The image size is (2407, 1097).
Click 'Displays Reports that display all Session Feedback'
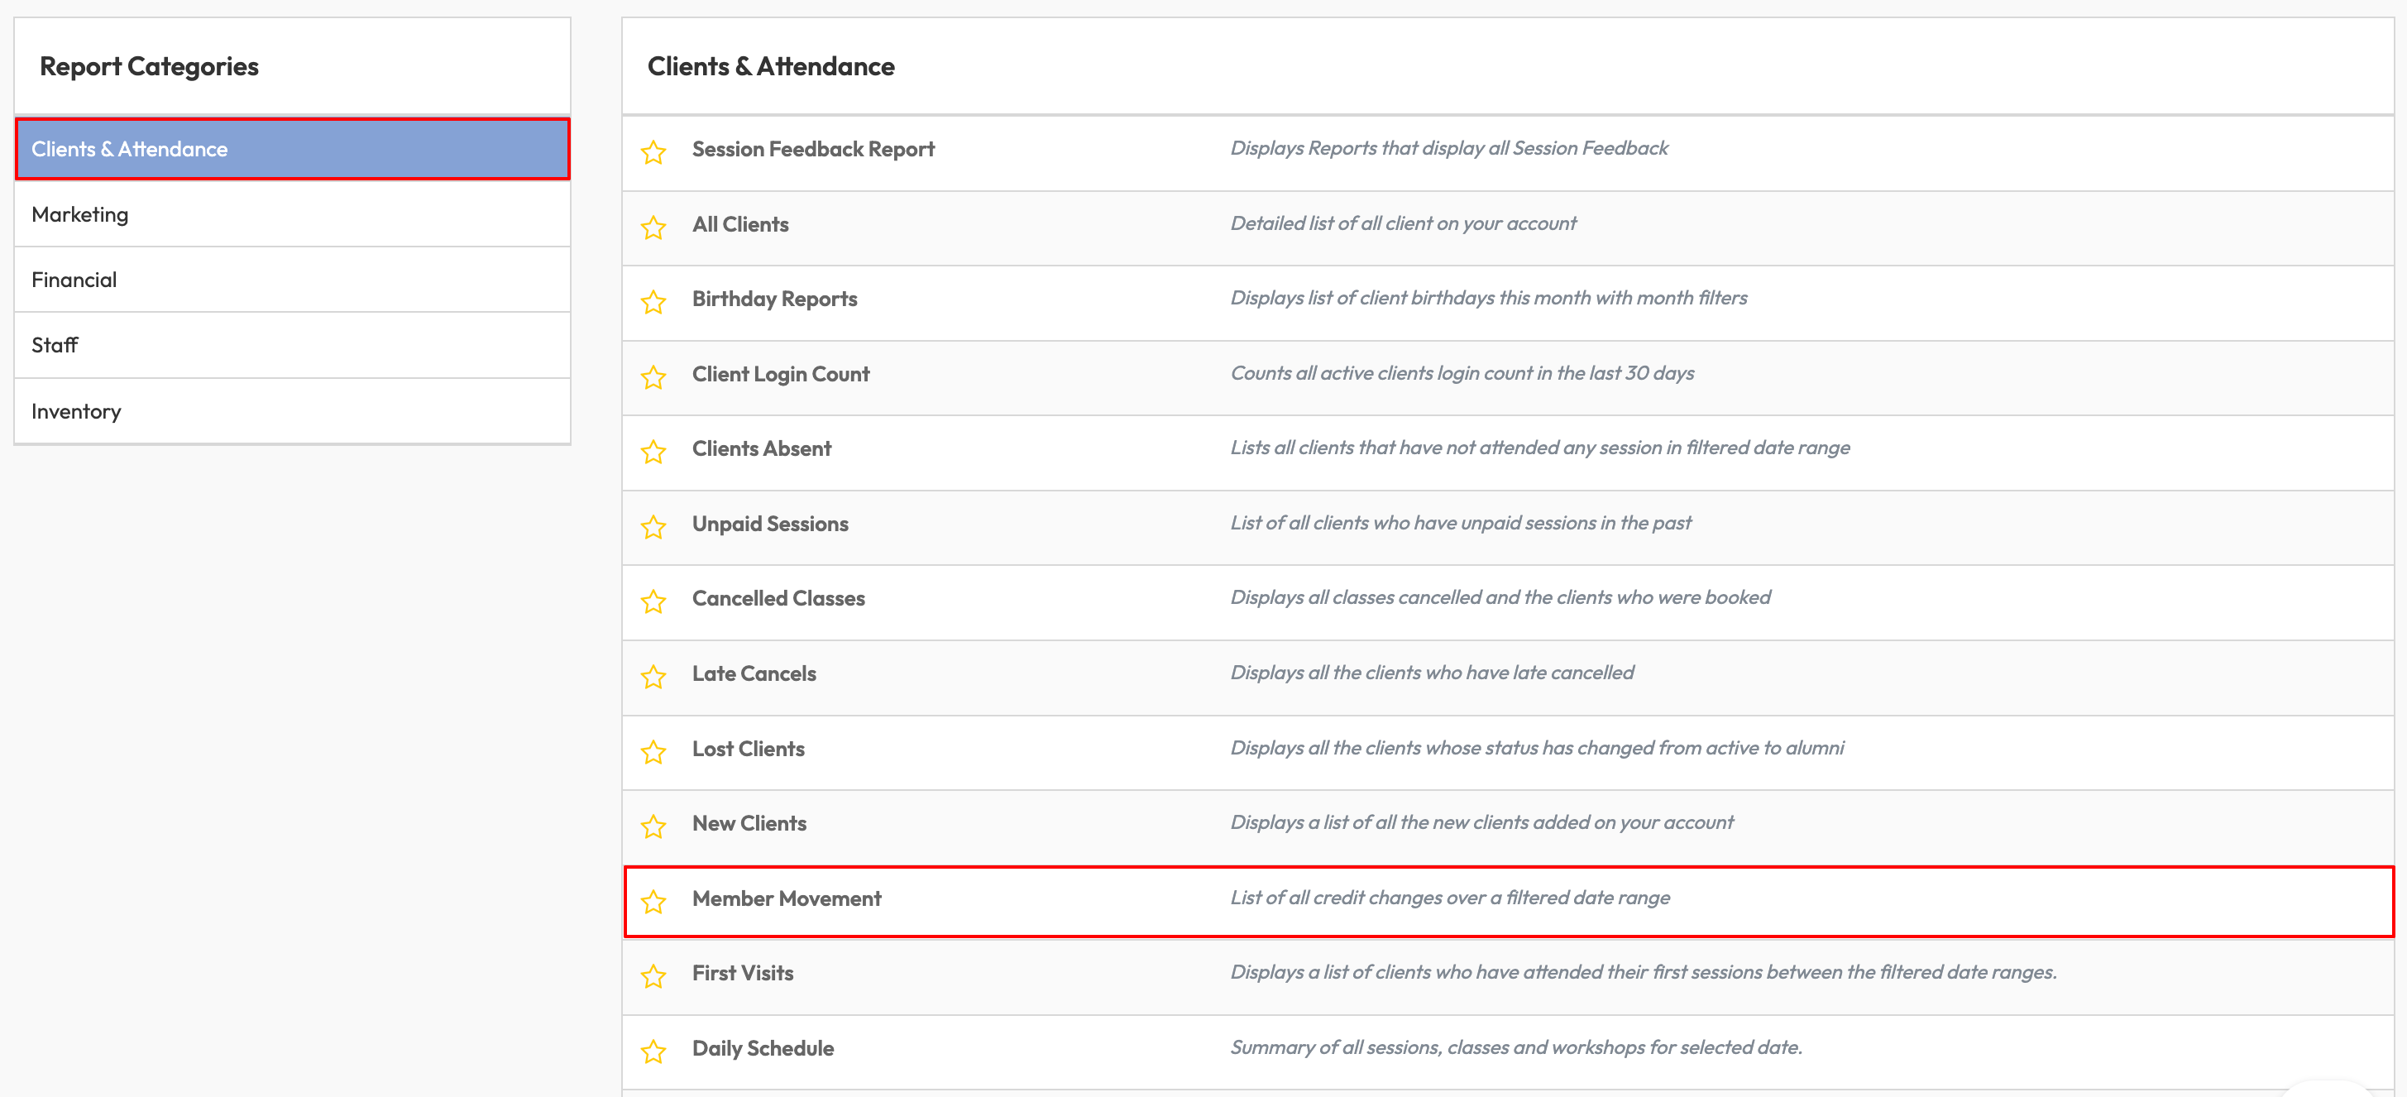point(1448,147)
